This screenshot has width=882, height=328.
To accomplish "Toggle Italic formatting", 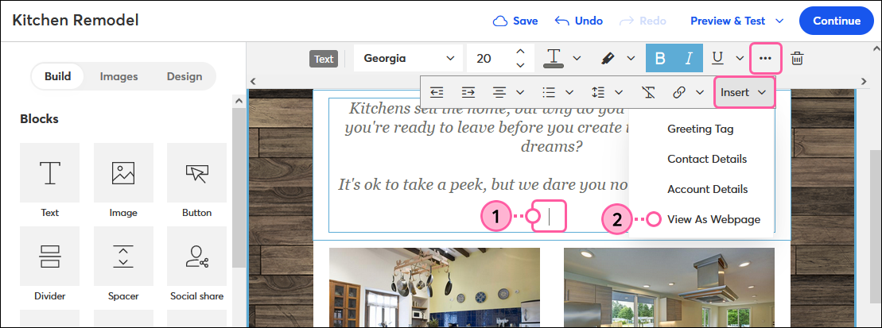I will [689, 59].
